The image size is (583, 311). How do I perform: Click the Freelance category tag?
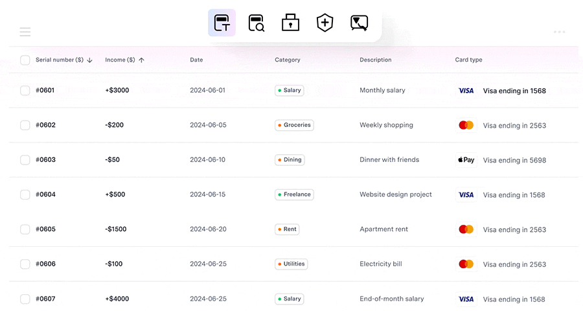pos(294,194)
